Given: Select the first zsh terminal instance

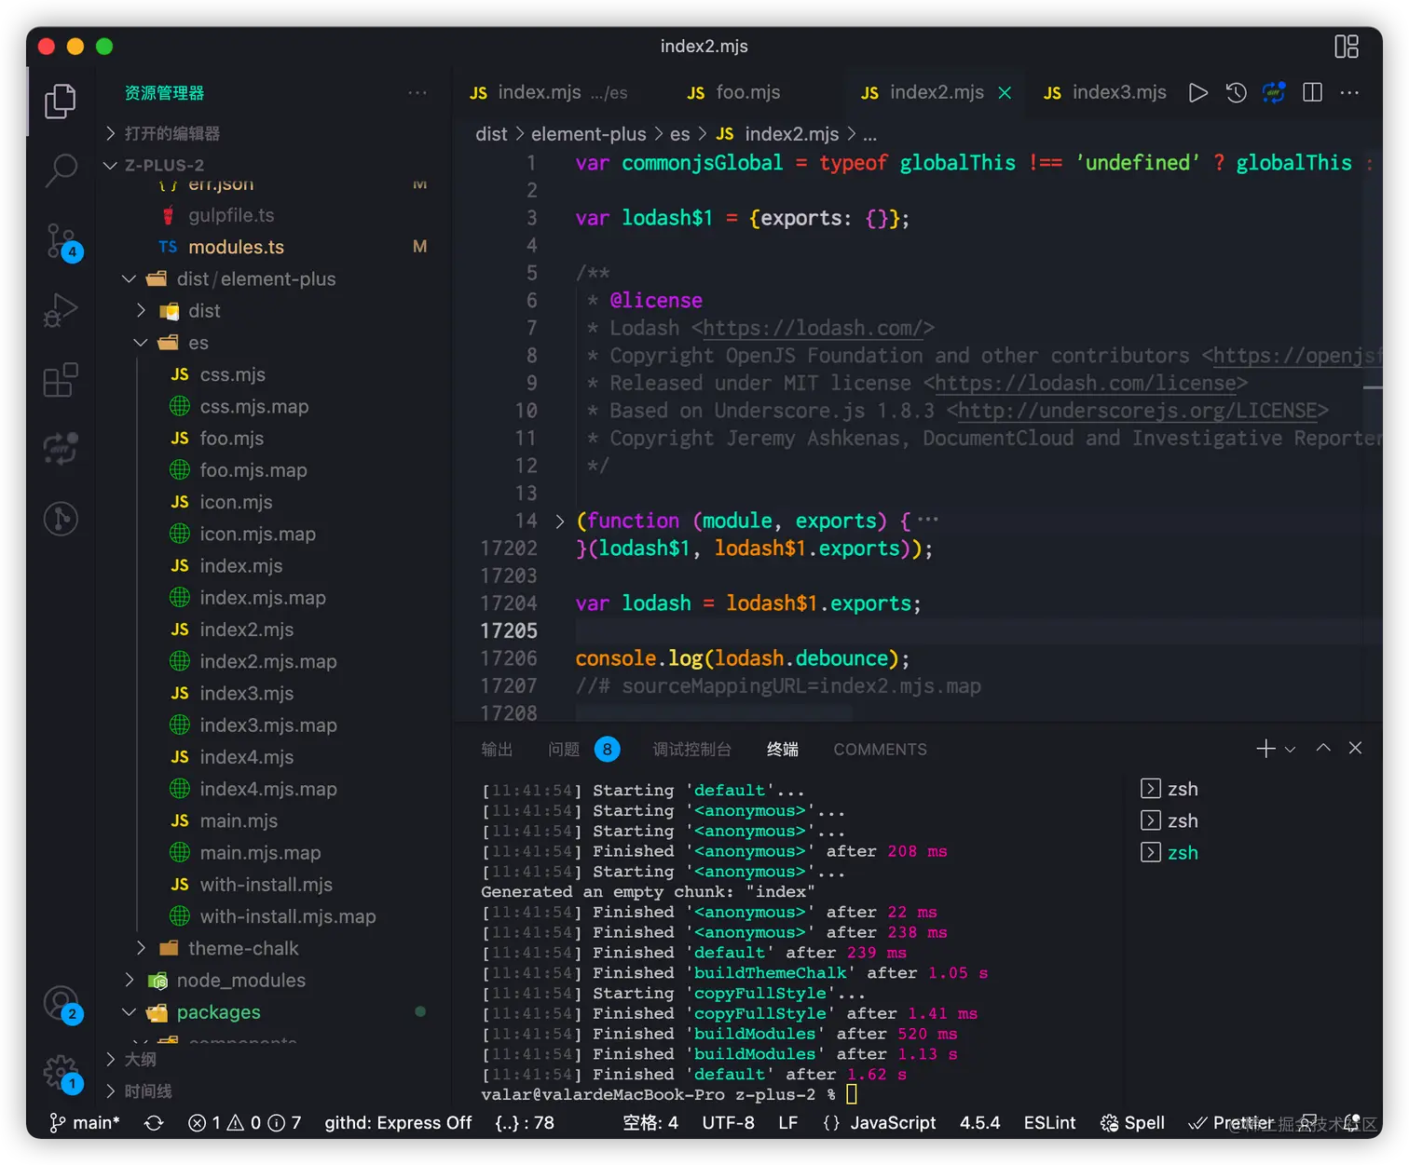Looking at the screenshot, I should coord(1170,789).
